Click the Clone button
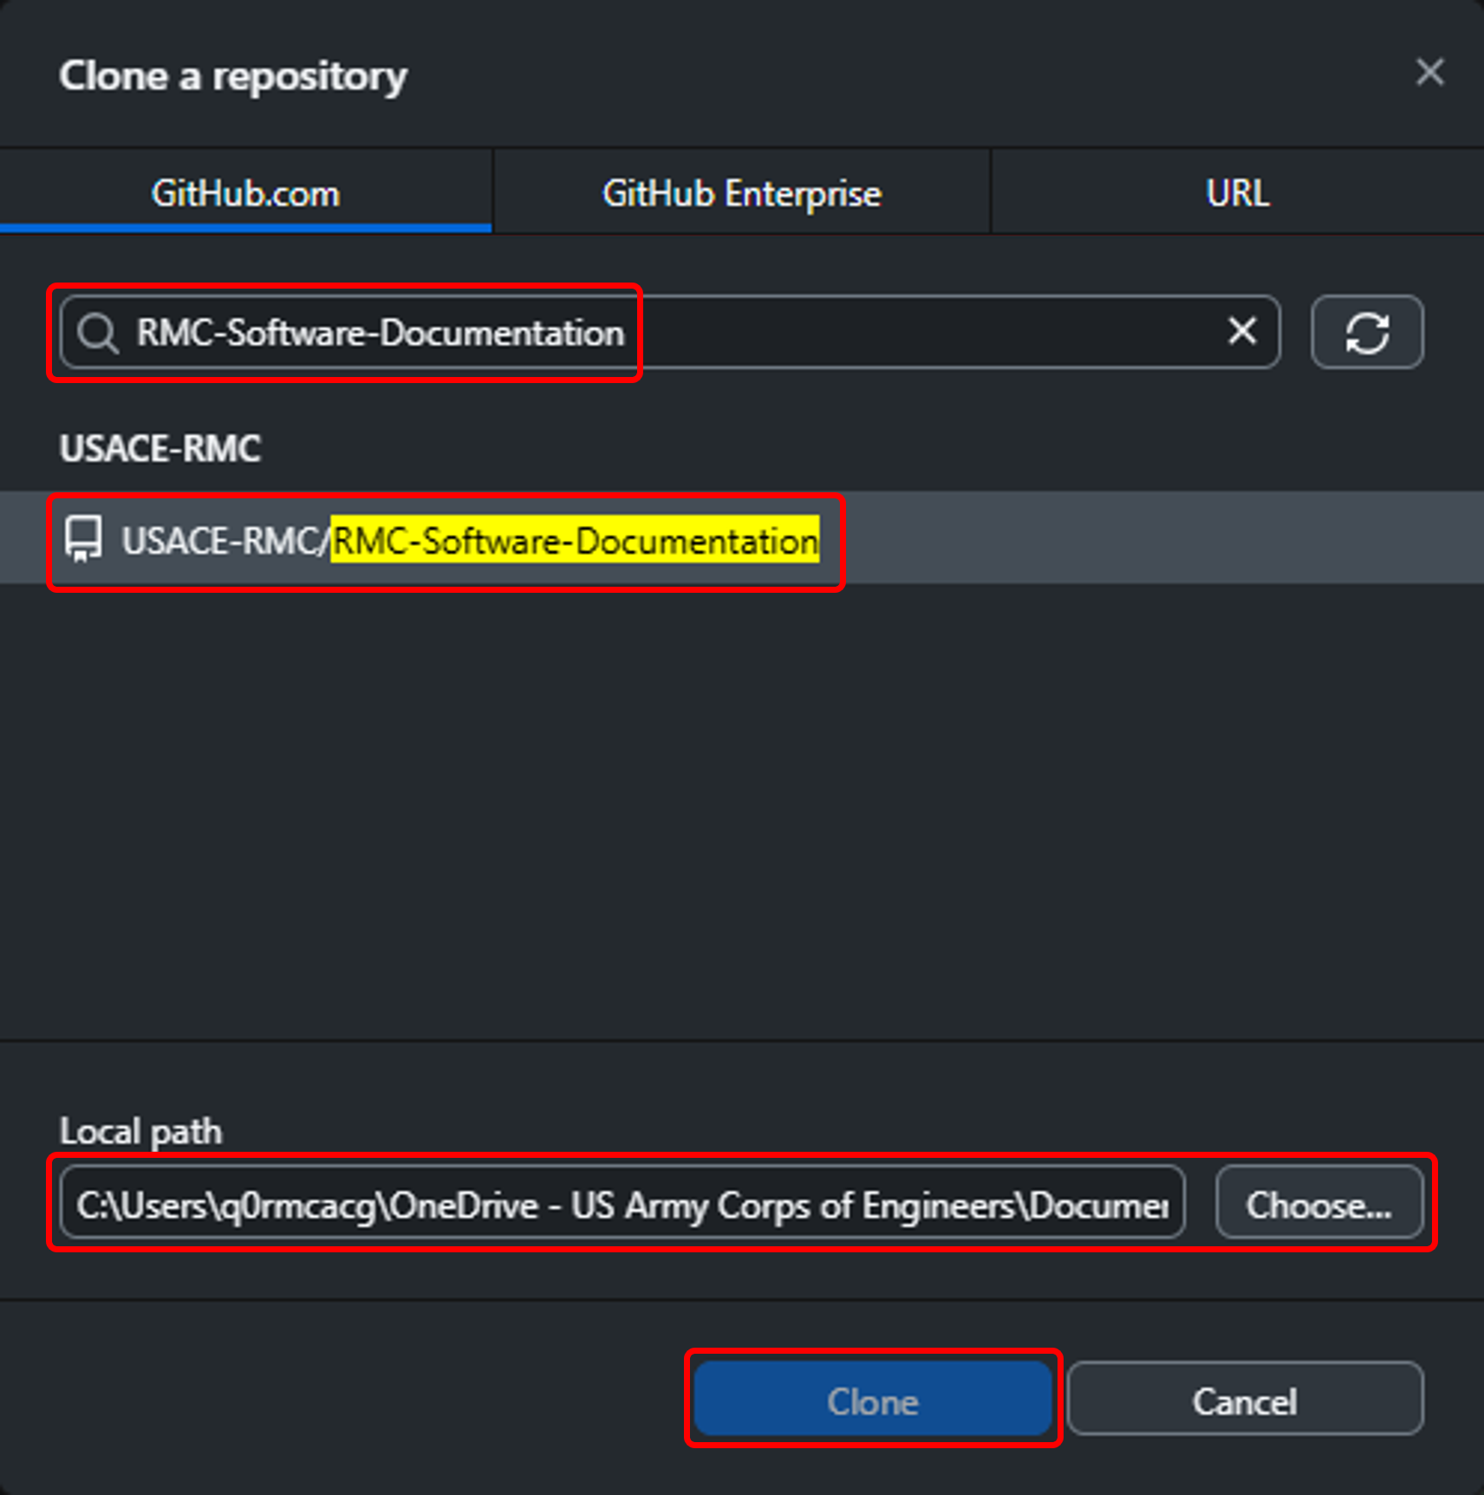1484x1495 pixels. (x=873, y=1400)
